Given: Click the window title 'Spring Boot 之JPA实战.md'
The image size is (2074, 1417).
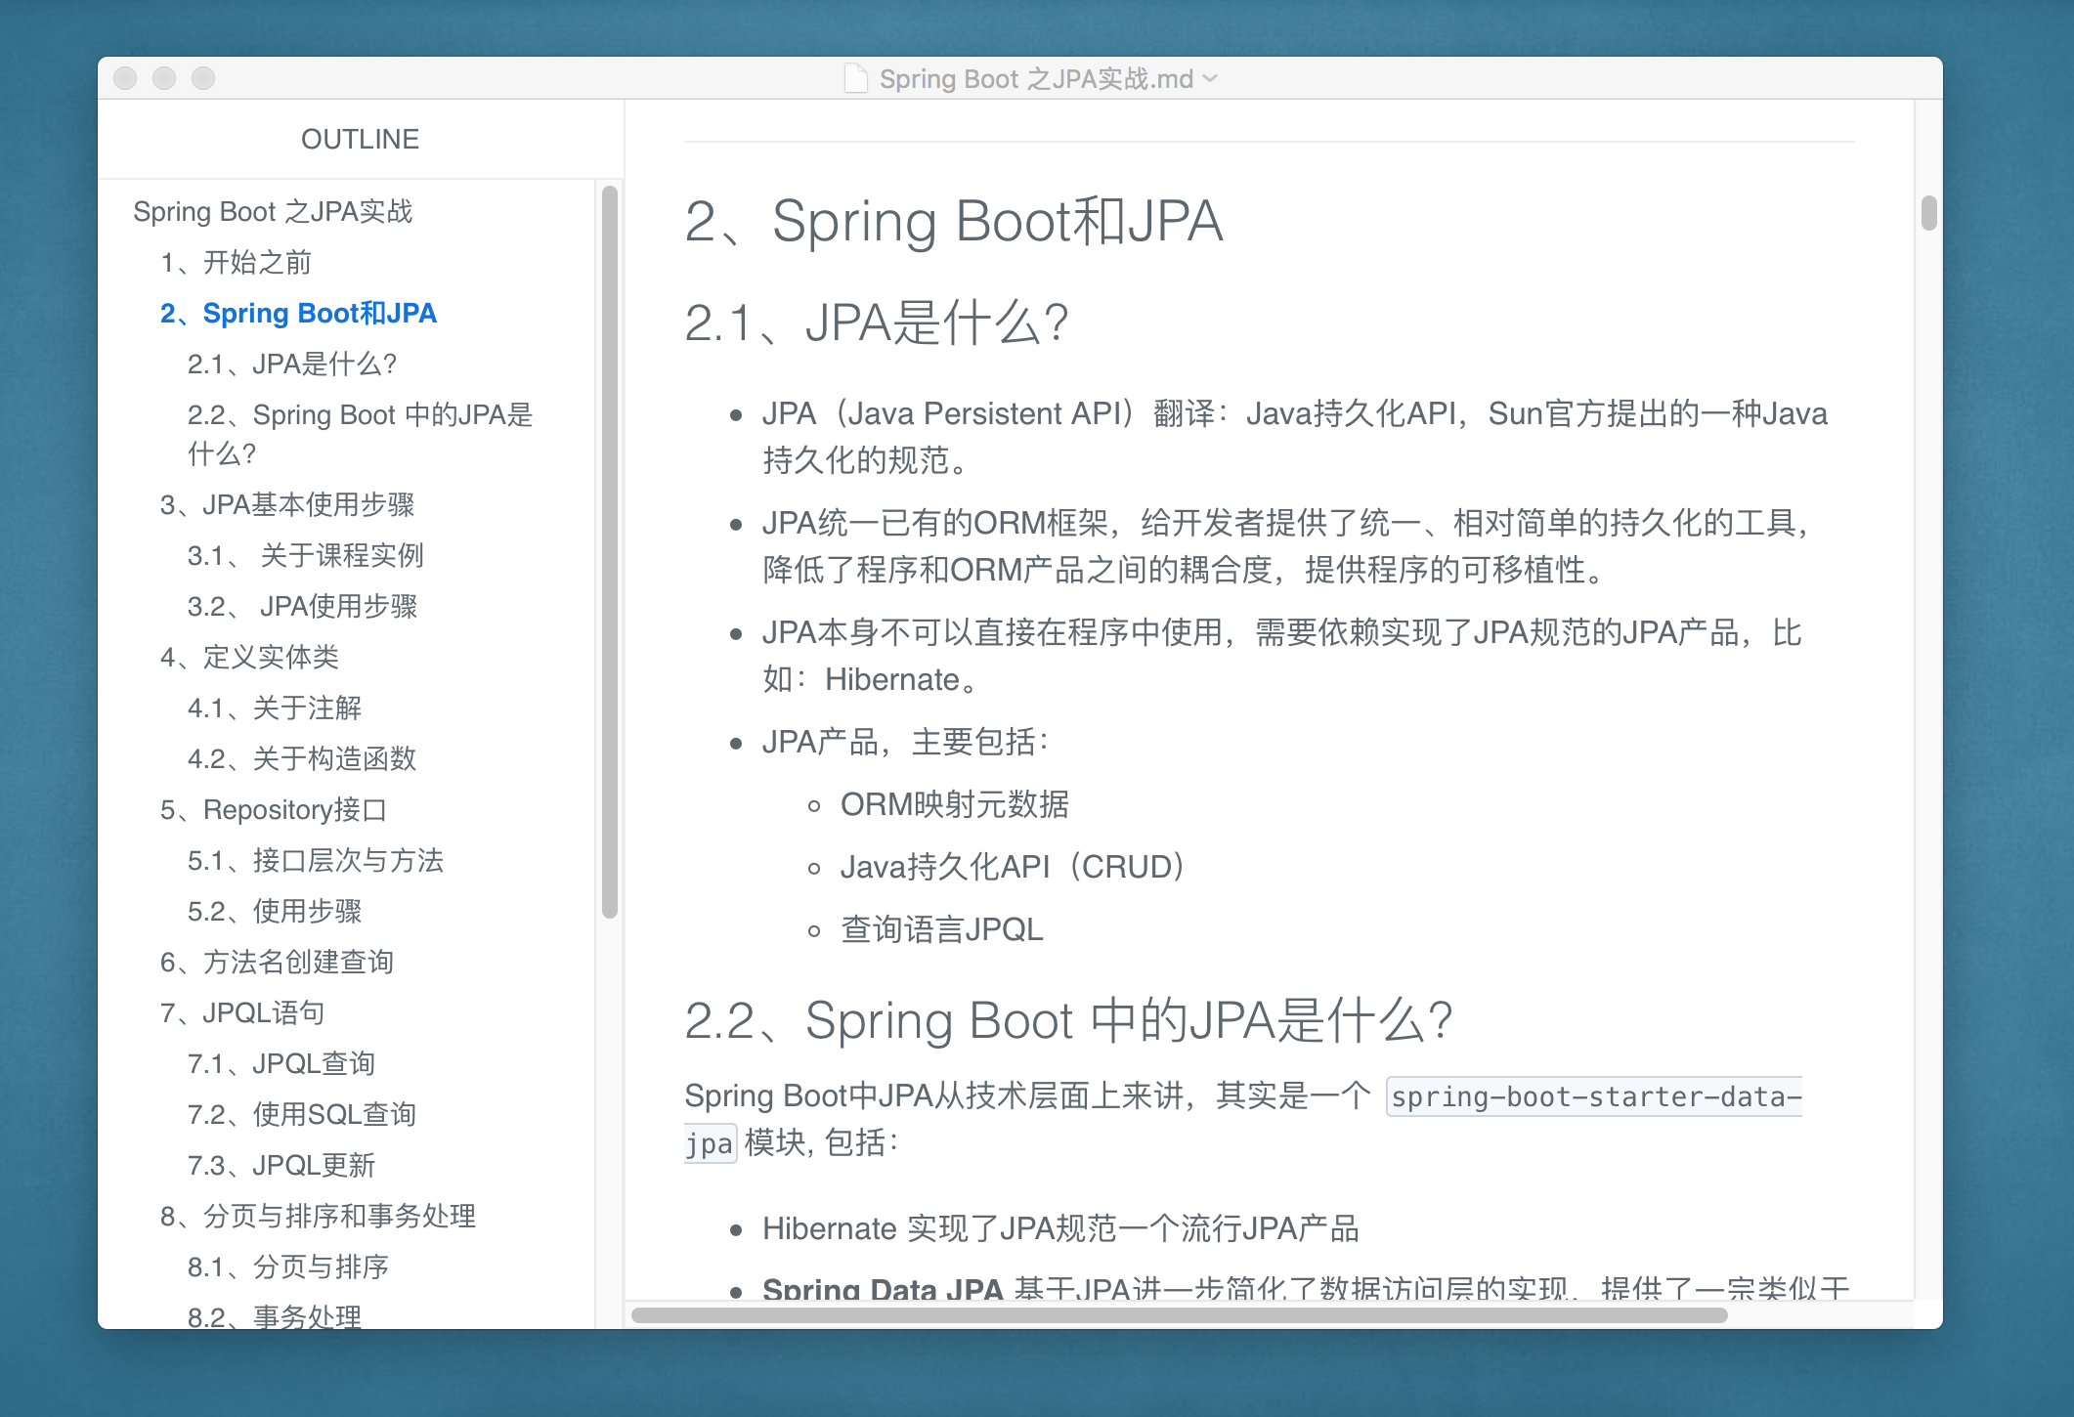Looking at the screenshot, I should point(1036,78).
